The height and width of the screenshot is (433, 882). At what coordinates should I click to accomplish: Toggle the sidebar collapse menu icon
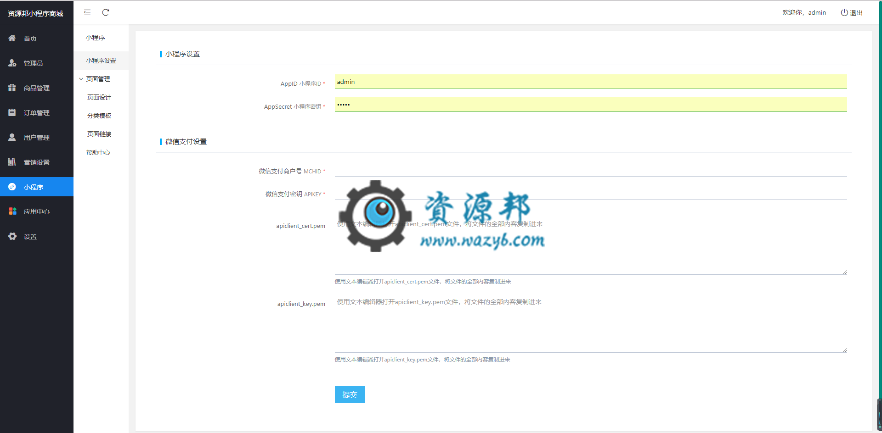(x=87, y=12)
